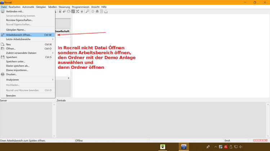This screenshot has width=270, height=151.
Task: Click the Öffnen folder icon
Action: (3, 48)
